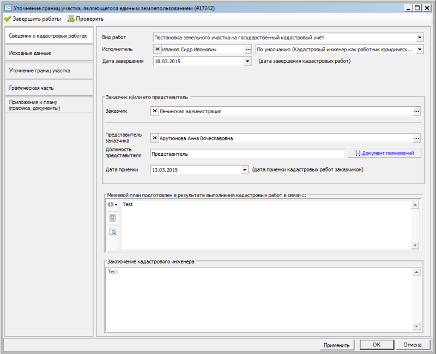Expand the По умолчанию engineer type dropdown
The width and height of the screenshot is (436, 354).
point(420,50)
